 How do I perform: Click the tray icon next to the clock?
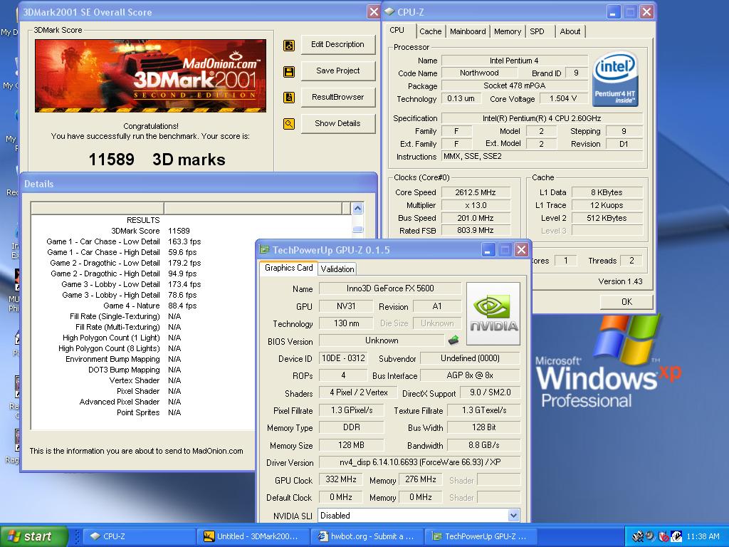point(676,537)
